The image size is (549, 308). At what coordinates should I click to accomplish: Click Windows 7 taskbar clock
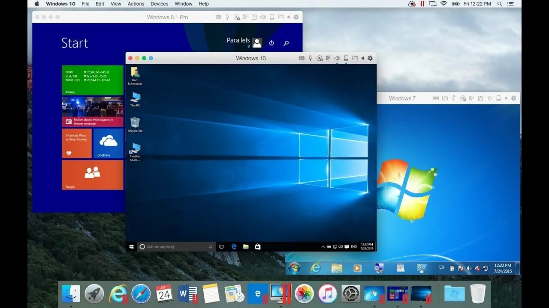pos(503,268)
